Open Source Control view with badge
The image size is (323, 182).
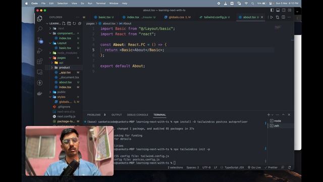[x=40, y=40]
